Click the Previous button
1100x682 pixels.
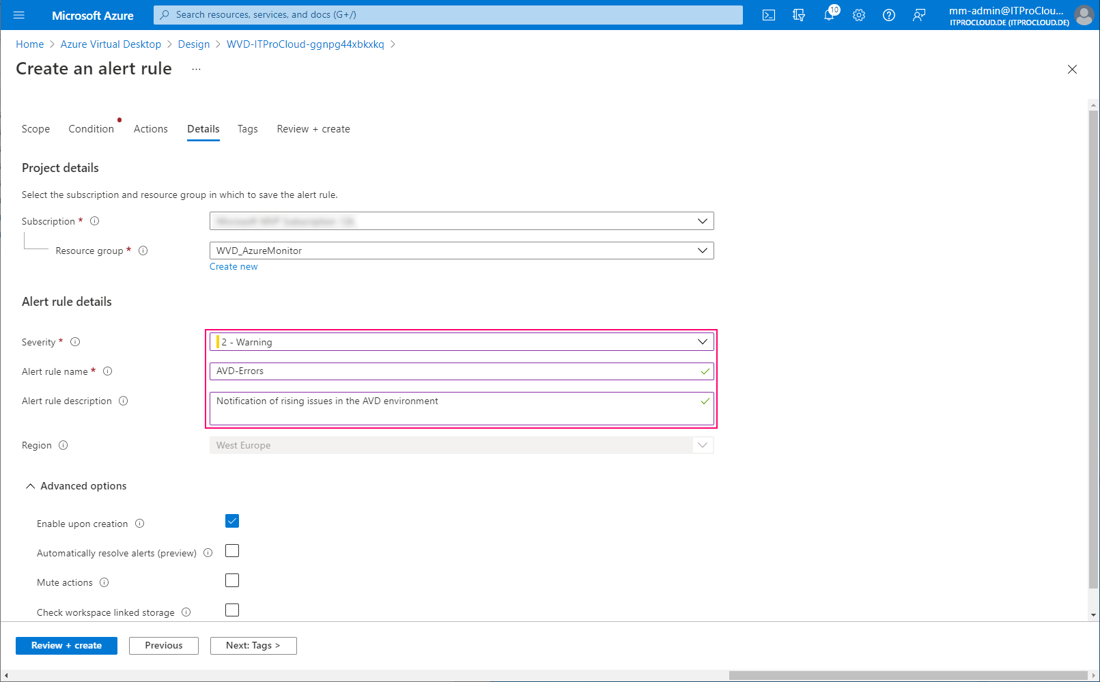(164, 645)
